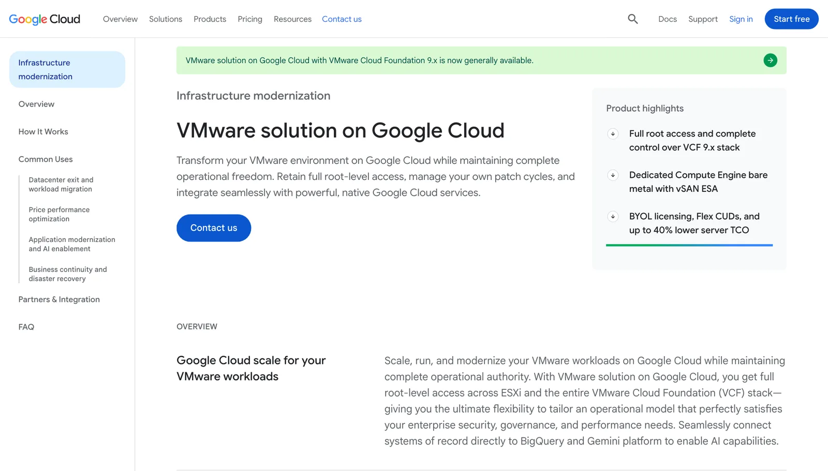Click the highlight progress bar under BYOL

(x=689, y=245)
